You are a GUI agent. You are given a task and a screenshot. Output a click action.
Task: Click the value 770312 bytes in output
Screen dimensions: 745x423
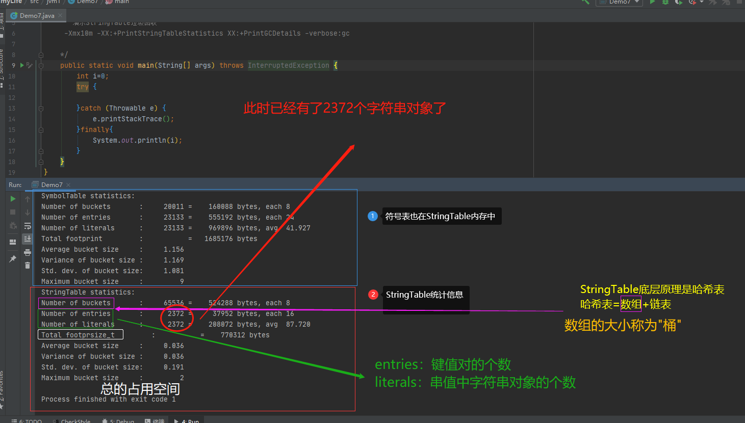(x=245, y=335)
